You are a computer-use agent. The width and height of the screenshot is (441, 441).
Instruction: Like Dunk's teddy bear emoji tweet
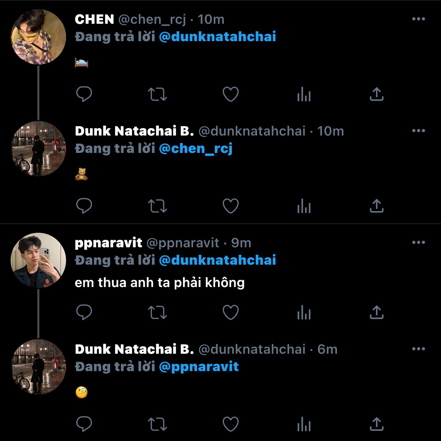[x=230, y=206]
